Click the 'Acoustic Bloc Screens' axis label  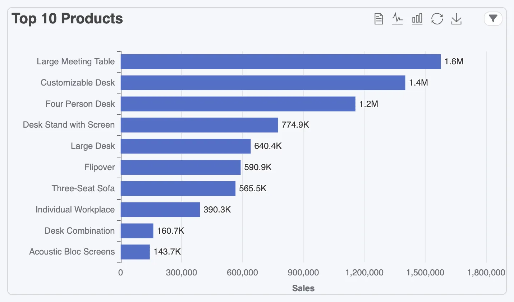[x=72, y=252]
